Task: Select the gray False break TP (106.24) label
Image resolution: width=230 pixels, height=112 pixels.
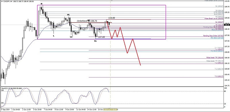Action: 215,61
